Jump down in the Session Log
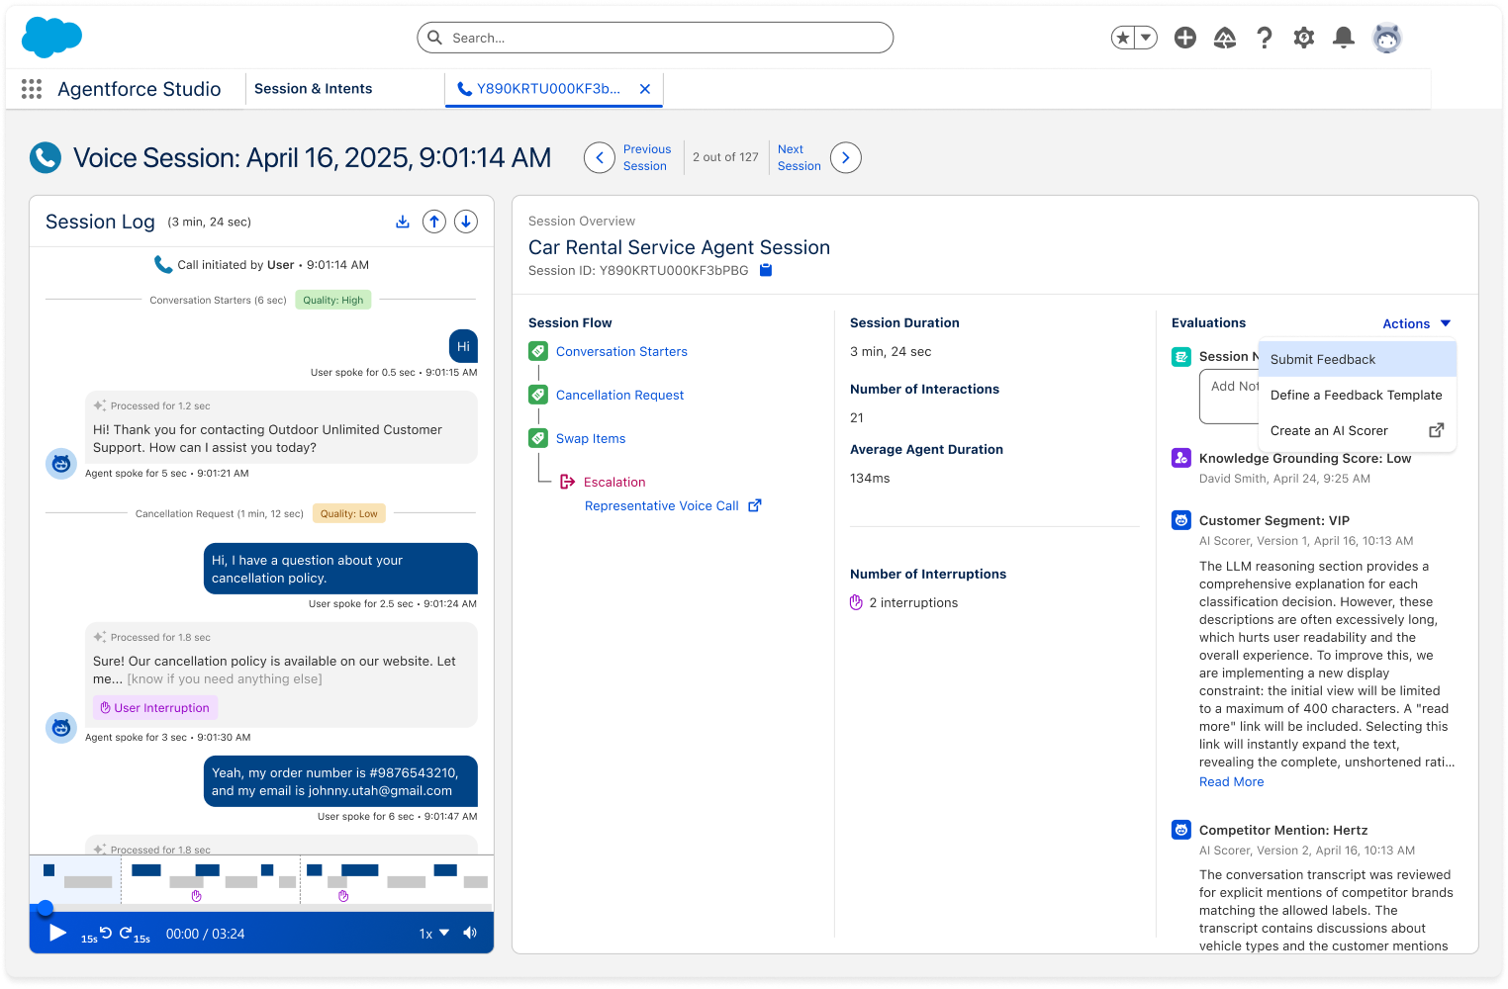Viewport: 1508px width, 989px height. (466, 222)
